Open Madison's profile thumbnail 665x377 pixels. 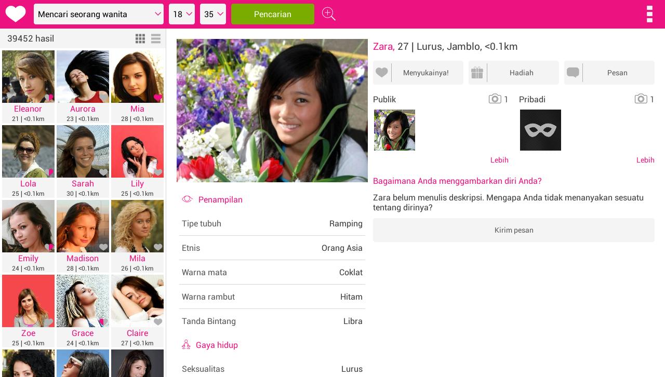click(83, 226)
